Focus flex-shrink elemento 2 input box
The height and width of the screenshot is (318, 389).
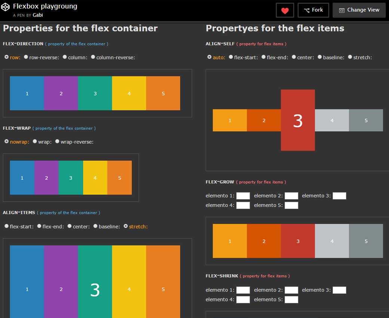tap(291, 290)
